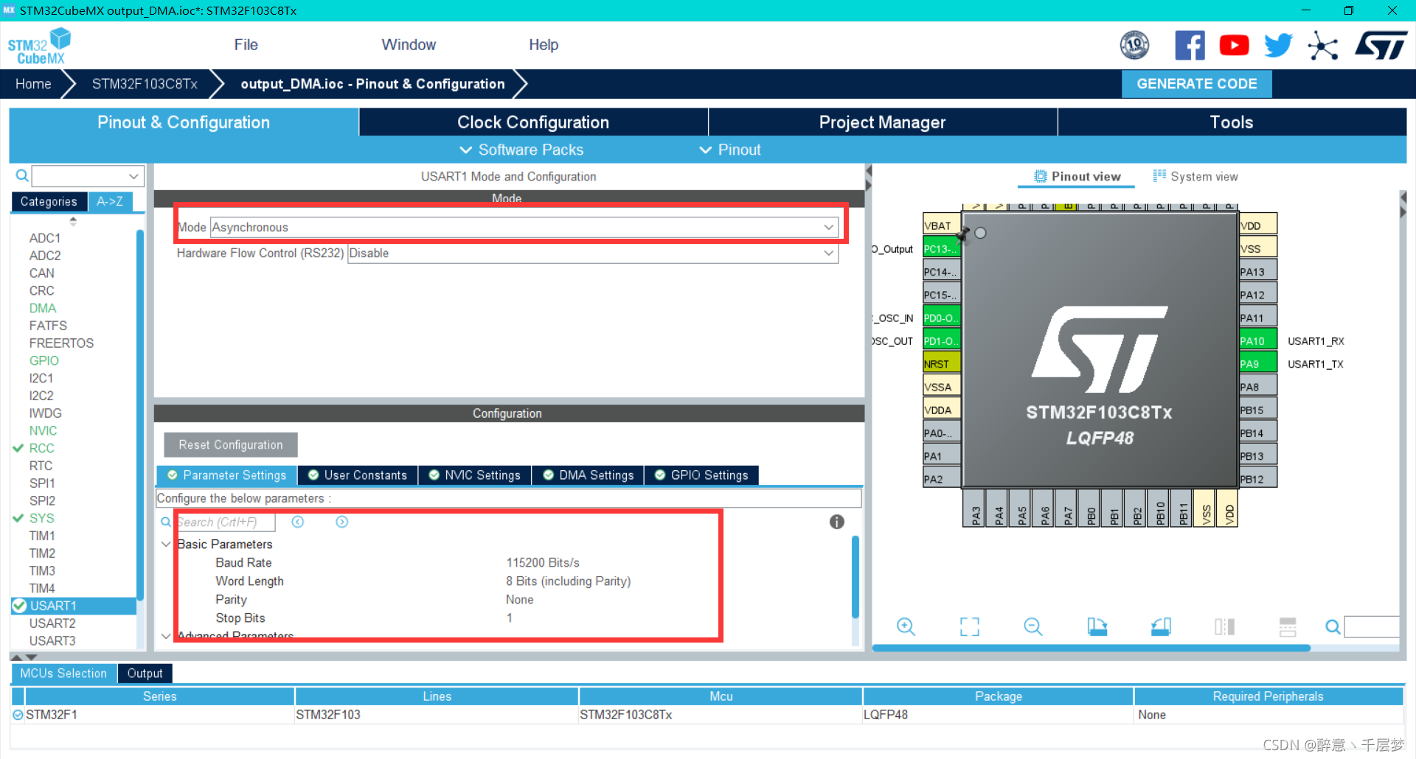This screenshot has width=1416, height=759.
Task: Click the peripheral list vertical scrollbar
Action: [x=140, y=414]
